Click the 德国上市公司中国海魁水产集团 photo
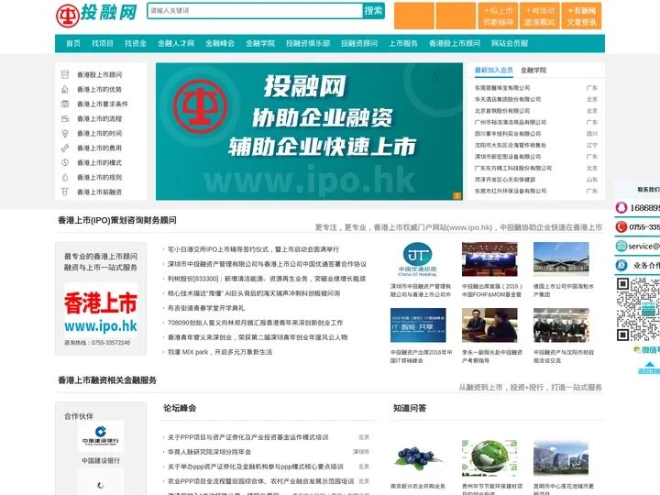The width and height of the screenshot is (660, 495). tap(561, 259)
